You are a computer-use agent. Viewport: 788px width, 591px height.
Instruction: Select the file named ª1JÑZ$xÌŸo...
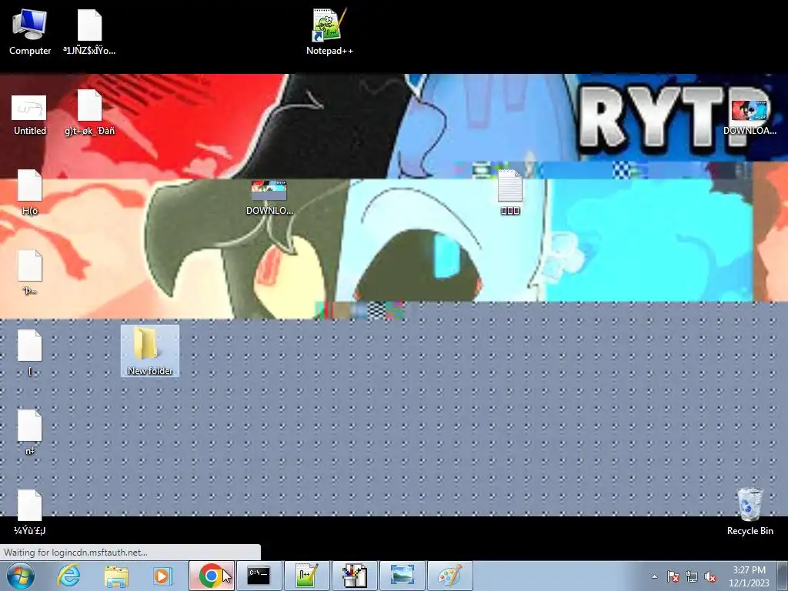tap(89, 32)
